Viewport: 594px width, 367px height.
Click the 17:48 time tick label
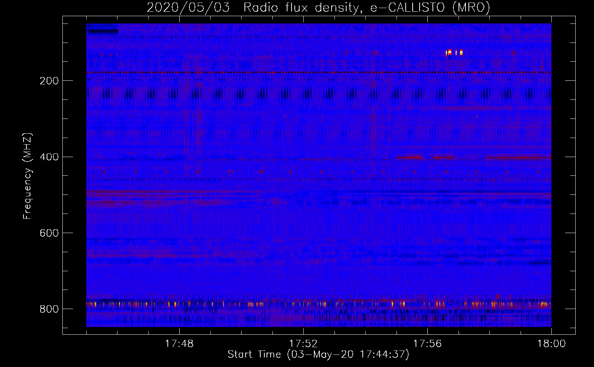pos(179,344)
